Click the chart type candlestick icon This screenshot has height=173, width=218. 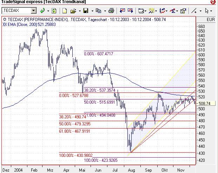[162, 11]
